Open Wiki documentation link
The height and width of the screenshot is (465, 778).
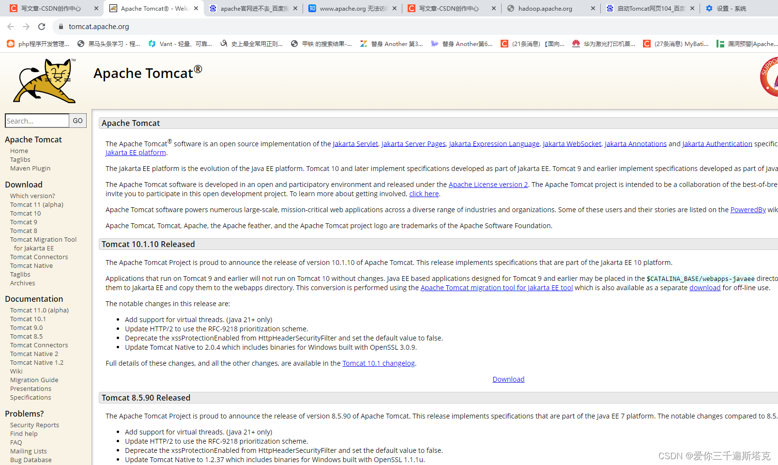pyautogui.click(x=16, y=371)
